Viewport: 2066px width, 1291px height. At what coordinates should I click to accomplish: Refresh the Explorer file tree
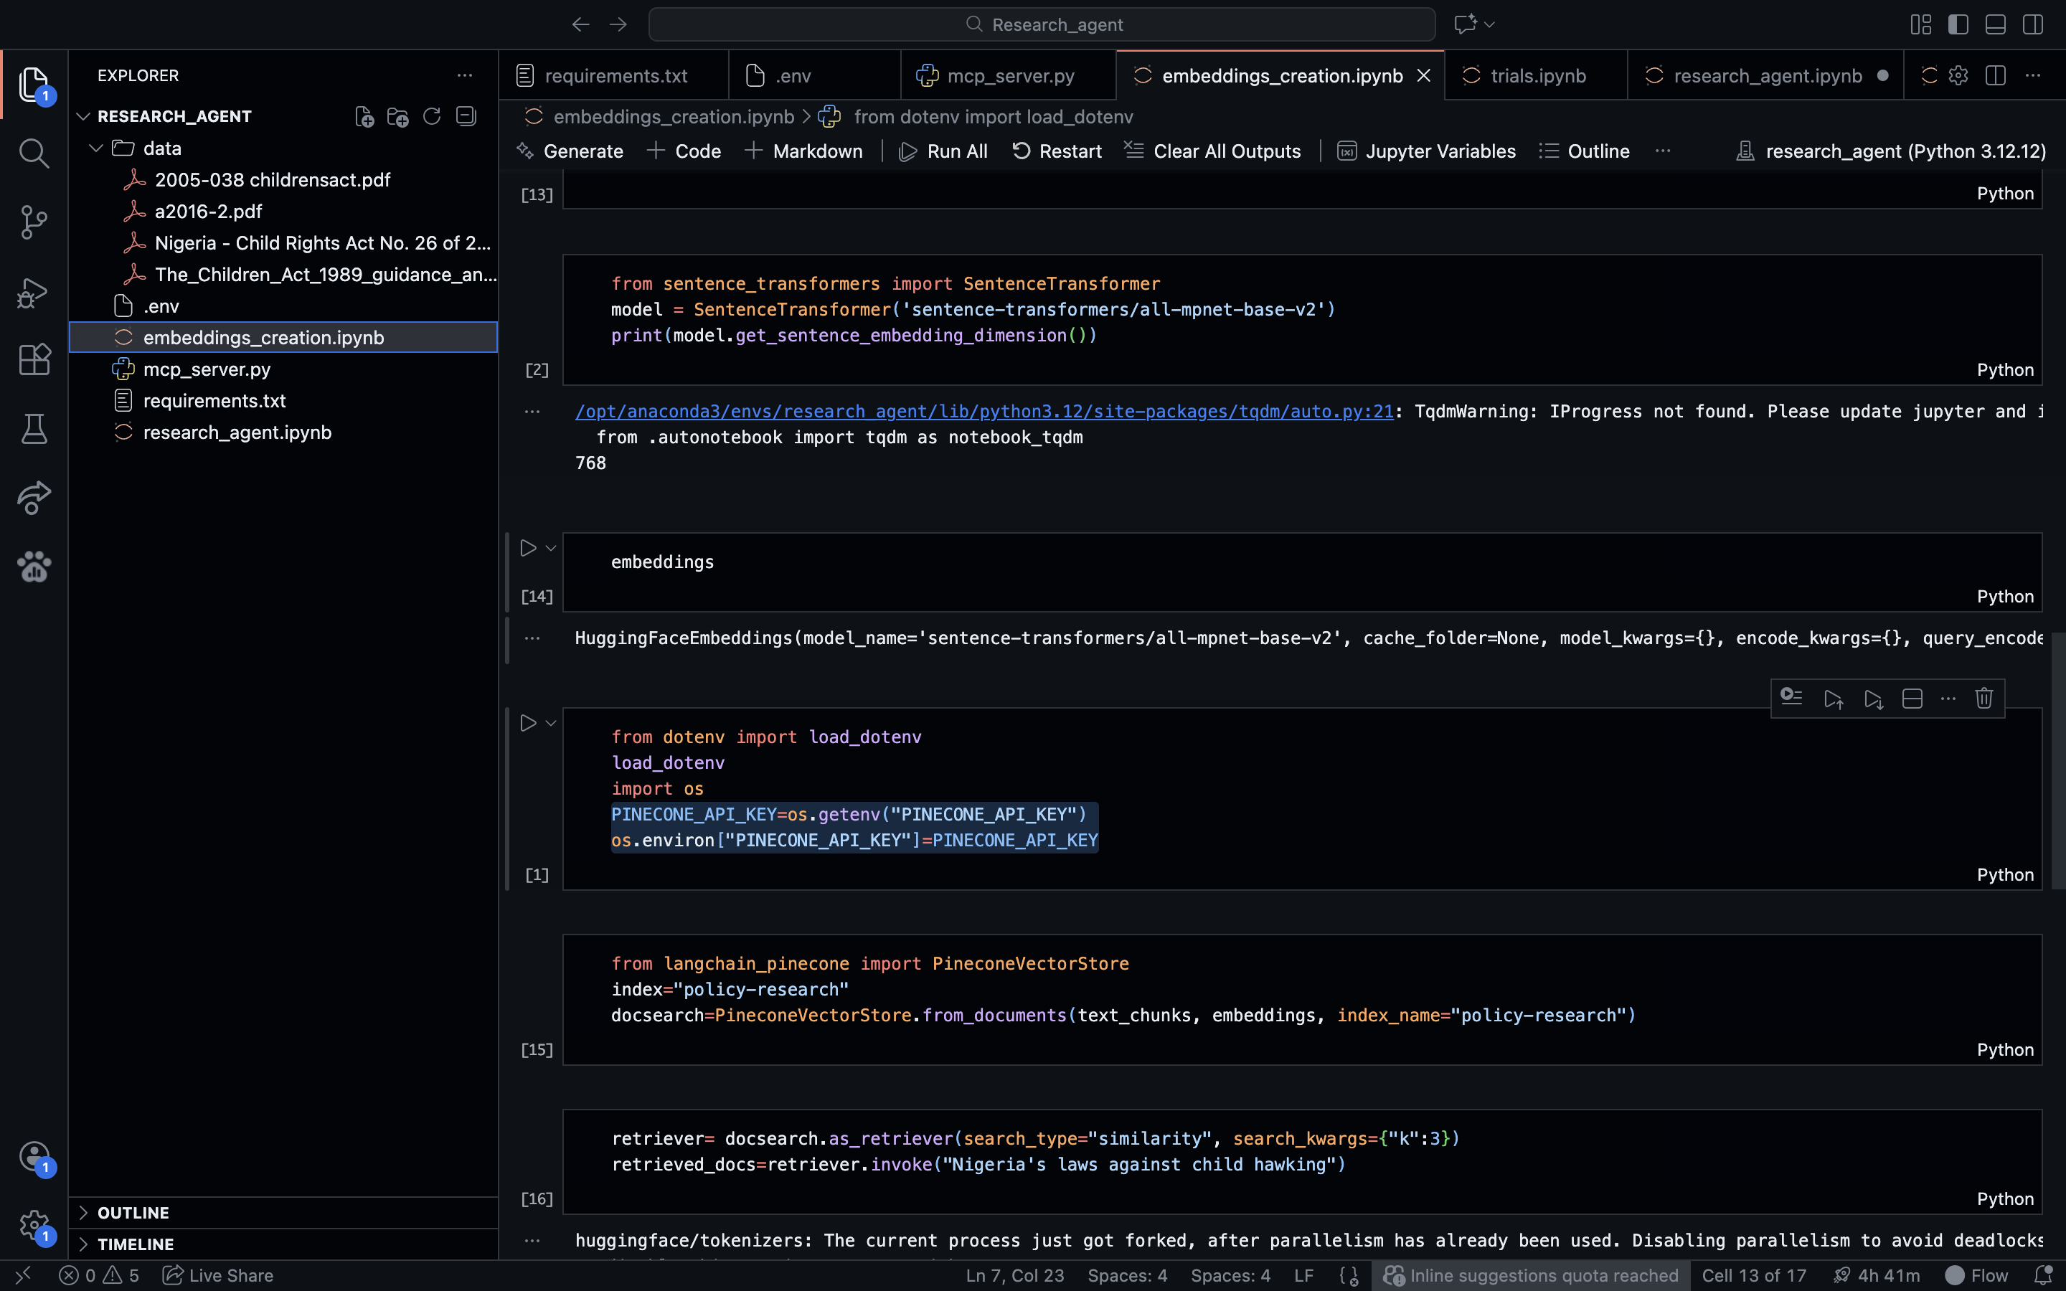432,116
